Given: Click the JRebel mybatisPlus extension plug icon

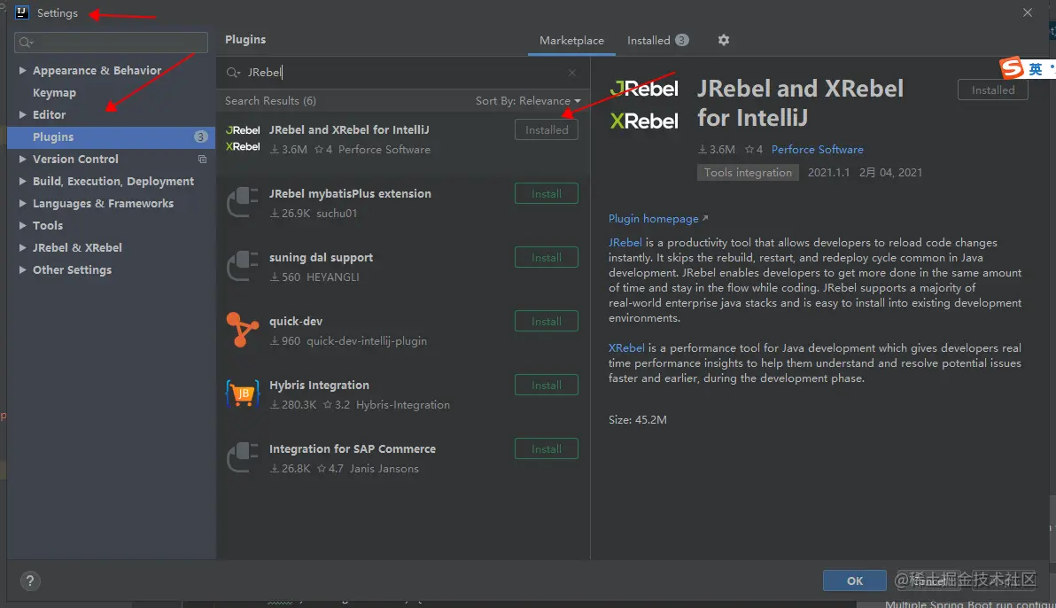Looking at the screenshot, I should [x=243, y=202].
